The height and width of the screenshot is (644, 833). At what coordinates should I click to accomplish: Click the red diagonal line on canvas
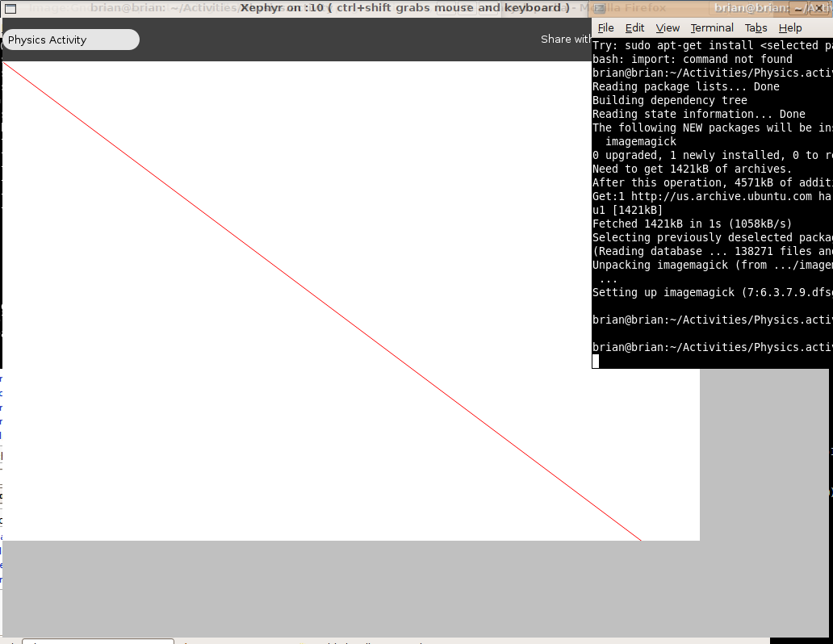coord(323,301)
